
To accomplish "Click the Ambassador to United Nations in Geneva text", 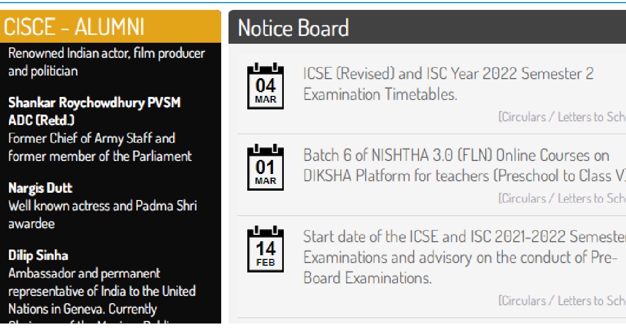I will click(x=102, y=291).
